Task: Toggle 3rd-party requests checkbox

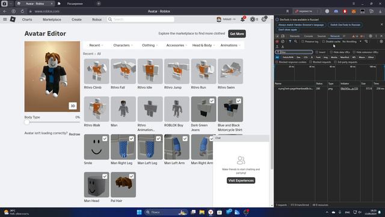Action: click(335, 62)
